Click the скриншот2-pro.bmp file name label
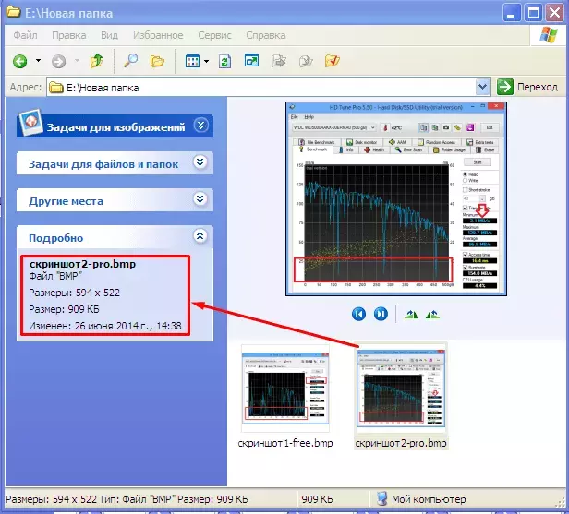569x514 pixels. [401, 443]
